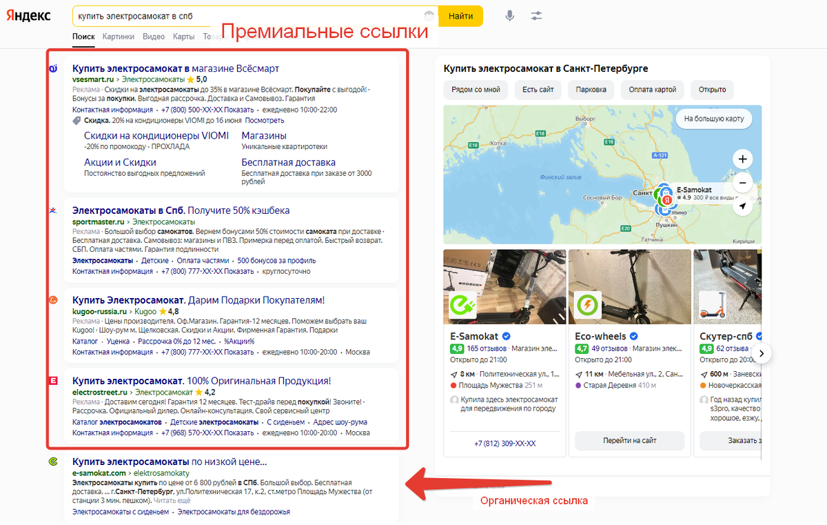Image resolution: width=827 pixels, height=525 pixels.
Task: Click Eco-wheels verified checkmark badge
Action: pos(633,337)
